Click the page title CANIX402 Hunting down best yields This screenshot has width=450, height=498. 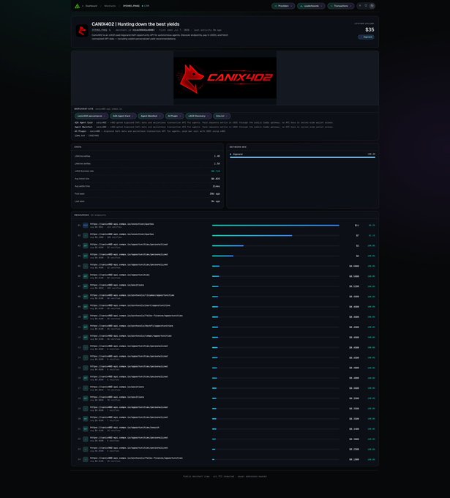click(x=135, y=24)
